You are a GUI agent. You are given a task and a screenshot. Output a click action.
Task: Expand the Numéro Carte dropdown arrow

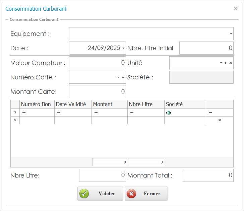click(118, 77)
